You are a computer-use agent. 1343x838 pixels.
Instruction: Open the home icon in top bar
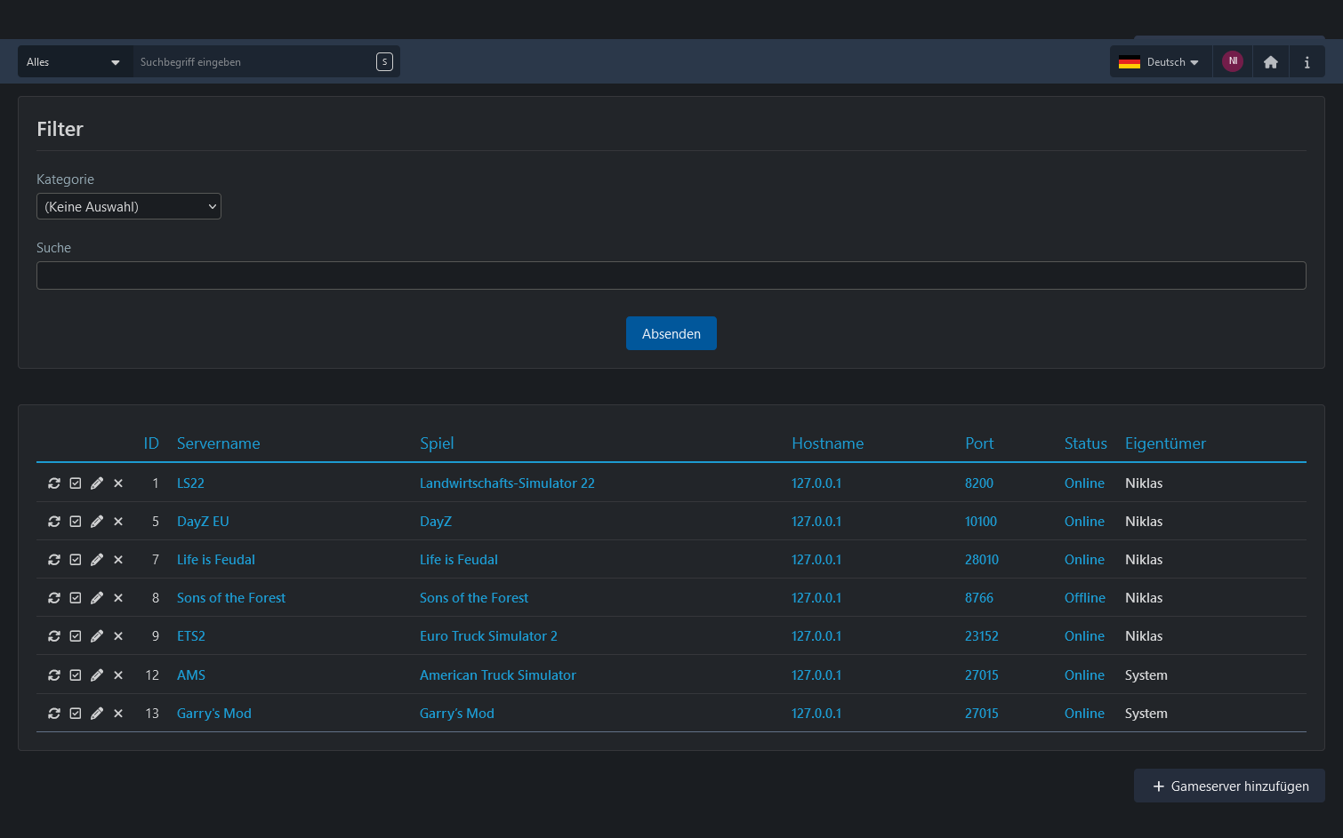(1270, 62)
